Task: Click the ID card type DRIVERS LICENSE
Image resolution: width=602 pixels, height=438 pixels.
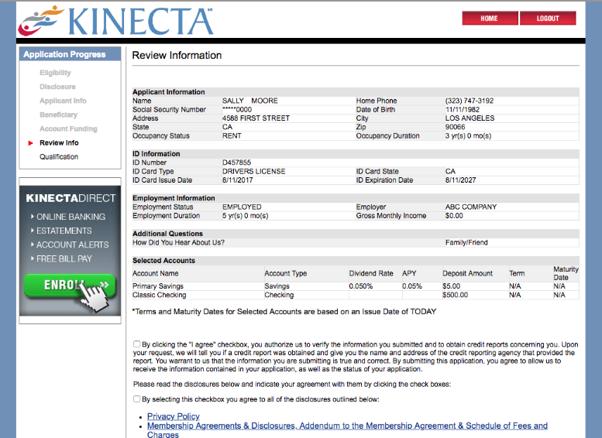Action: tap(254, 171)
